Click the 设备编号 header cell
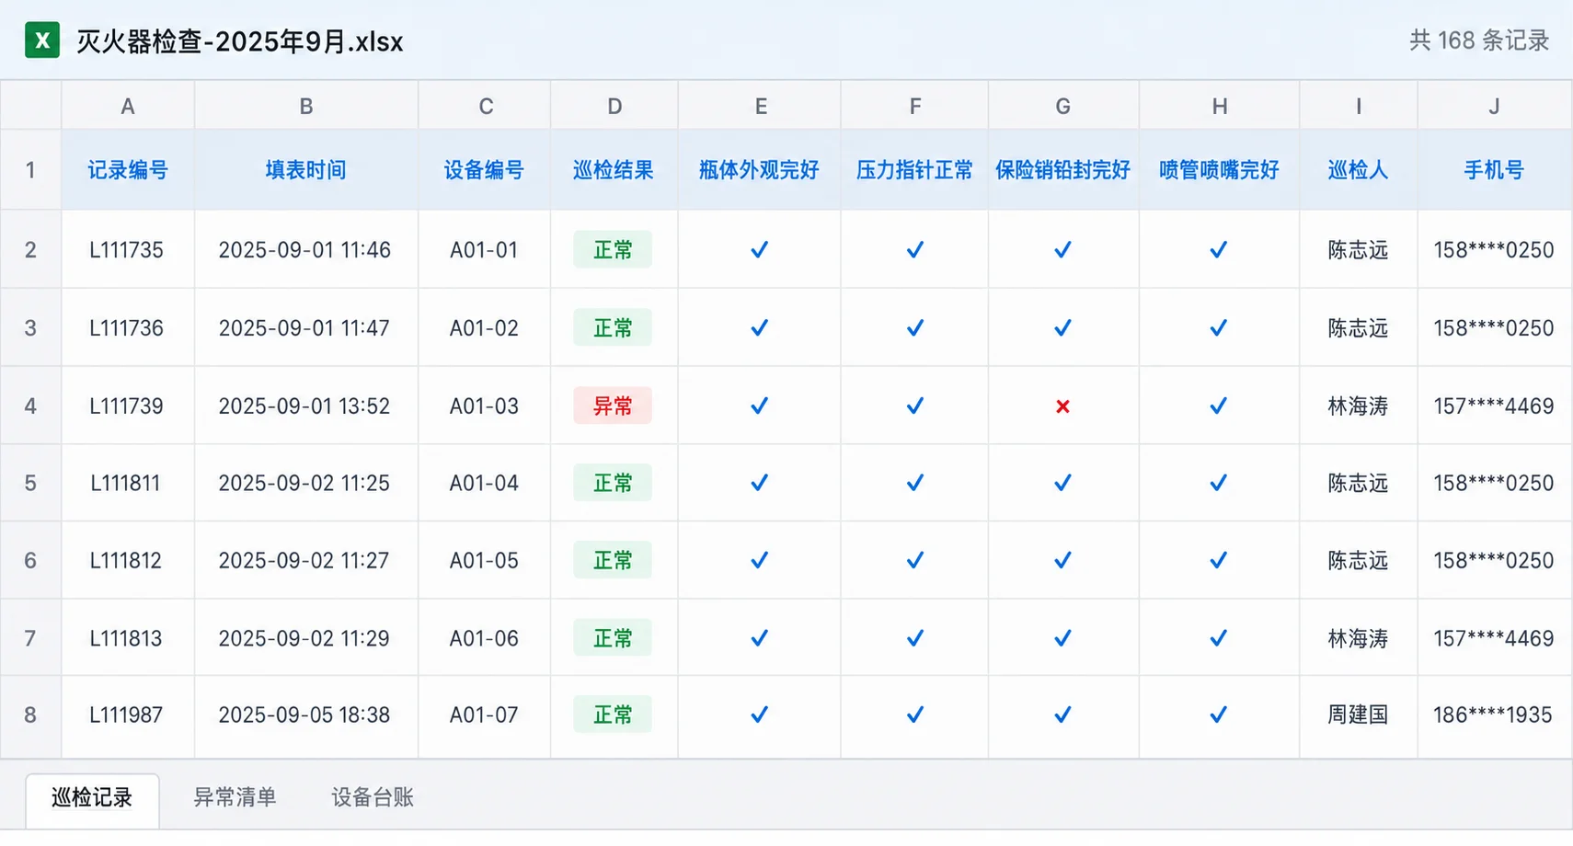The width and height of the screenshot is (1573, 846). pyautogui.click(x=484, y=170)
